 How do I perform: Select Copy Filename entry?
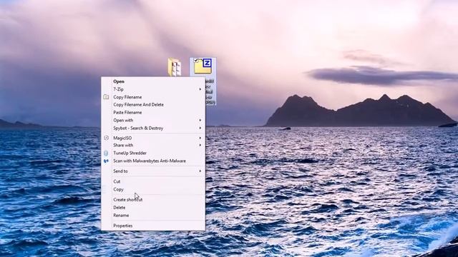(153, 97)
